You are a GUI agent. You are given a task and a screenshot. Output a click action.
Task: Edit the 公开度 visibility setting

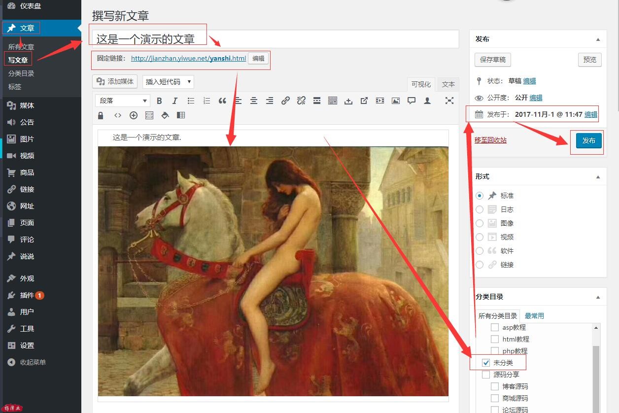[x=536, y=98]
